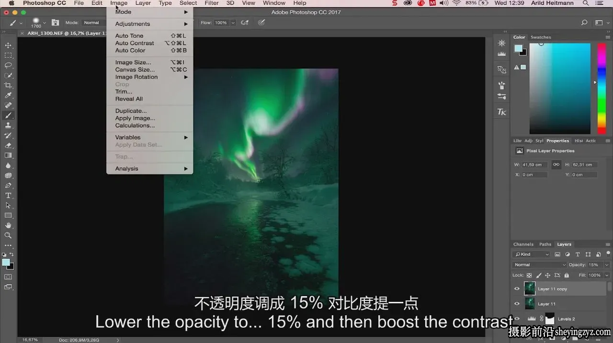Click the W width field in Properties
The width and height of the screenshot is (613, 343).
point(534,165)
